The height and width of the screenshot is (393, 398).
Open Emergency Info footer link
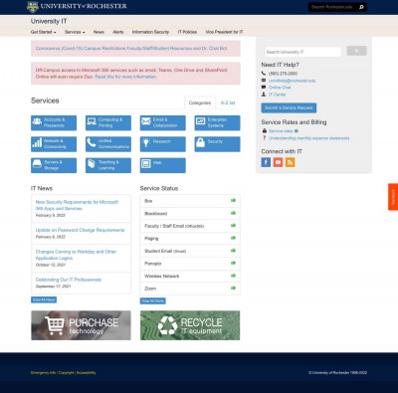pos(43,373)
